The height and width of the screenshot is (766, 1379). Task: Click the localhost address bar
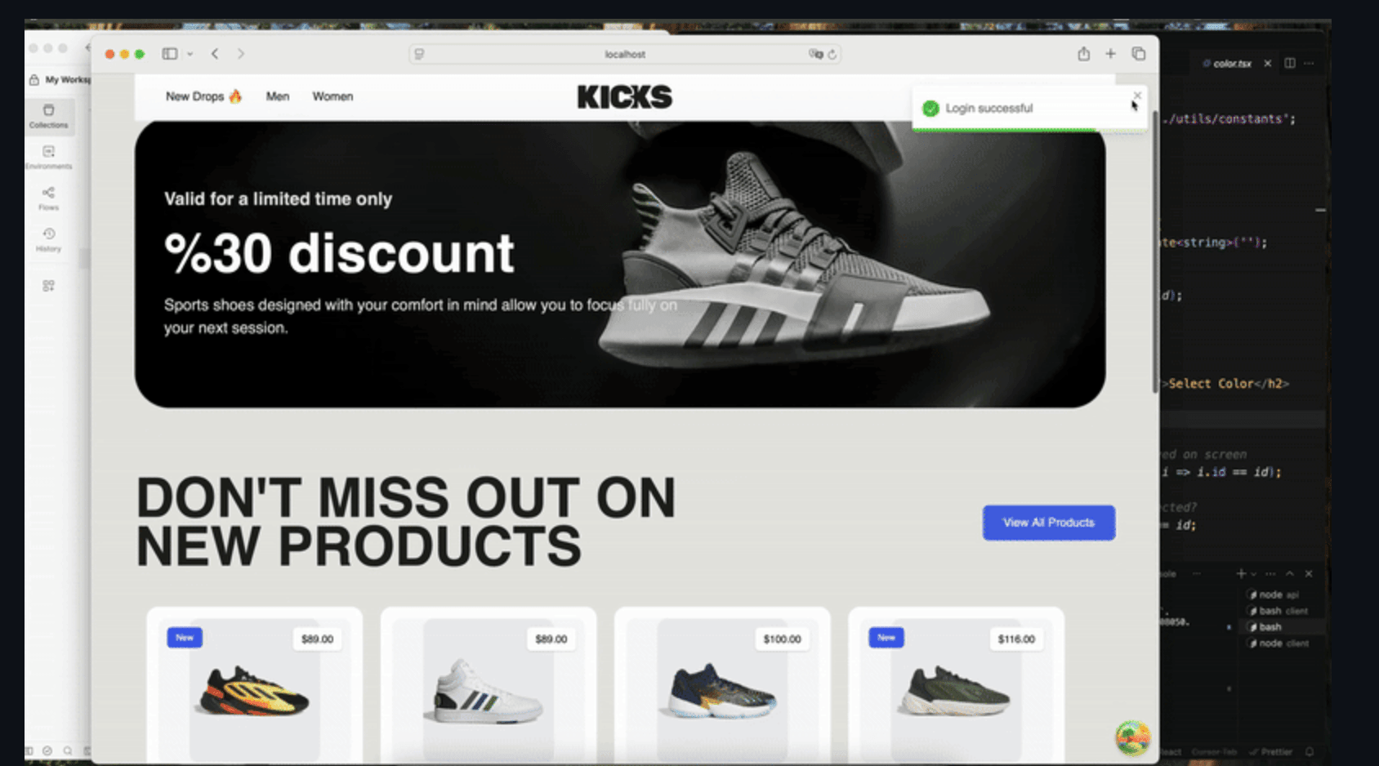625,55
